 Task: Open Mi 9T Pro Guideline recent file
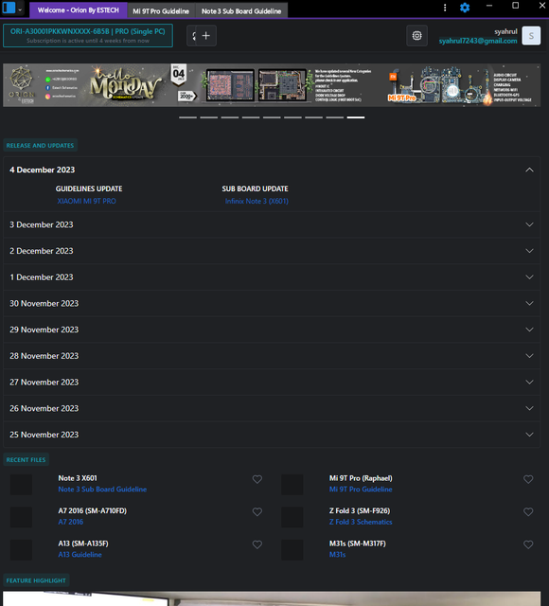[x=361, y=490]
